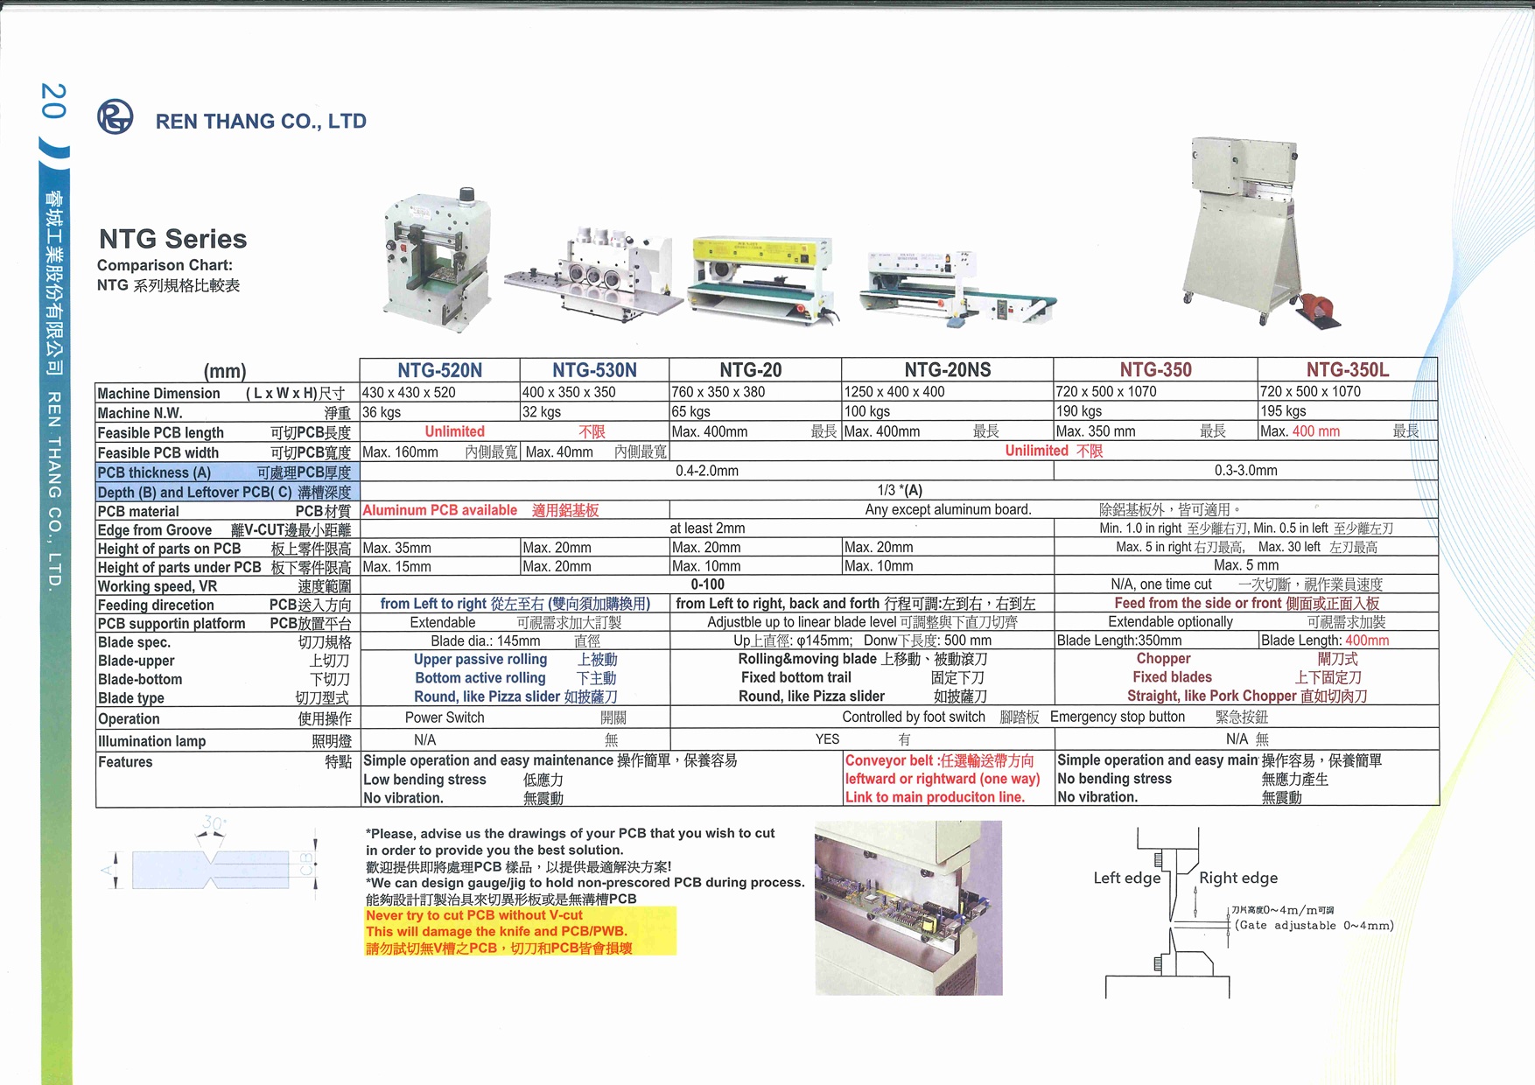Click the 'Gate adjustable 0~4mm' annotation
Screen dimensions: 1535x1085
1314,926
